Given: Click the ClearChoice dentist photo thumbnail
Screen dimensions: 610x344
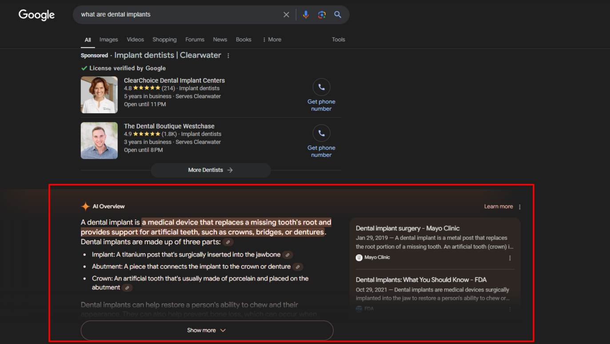Looking at the screenshot, I should 99,95.
